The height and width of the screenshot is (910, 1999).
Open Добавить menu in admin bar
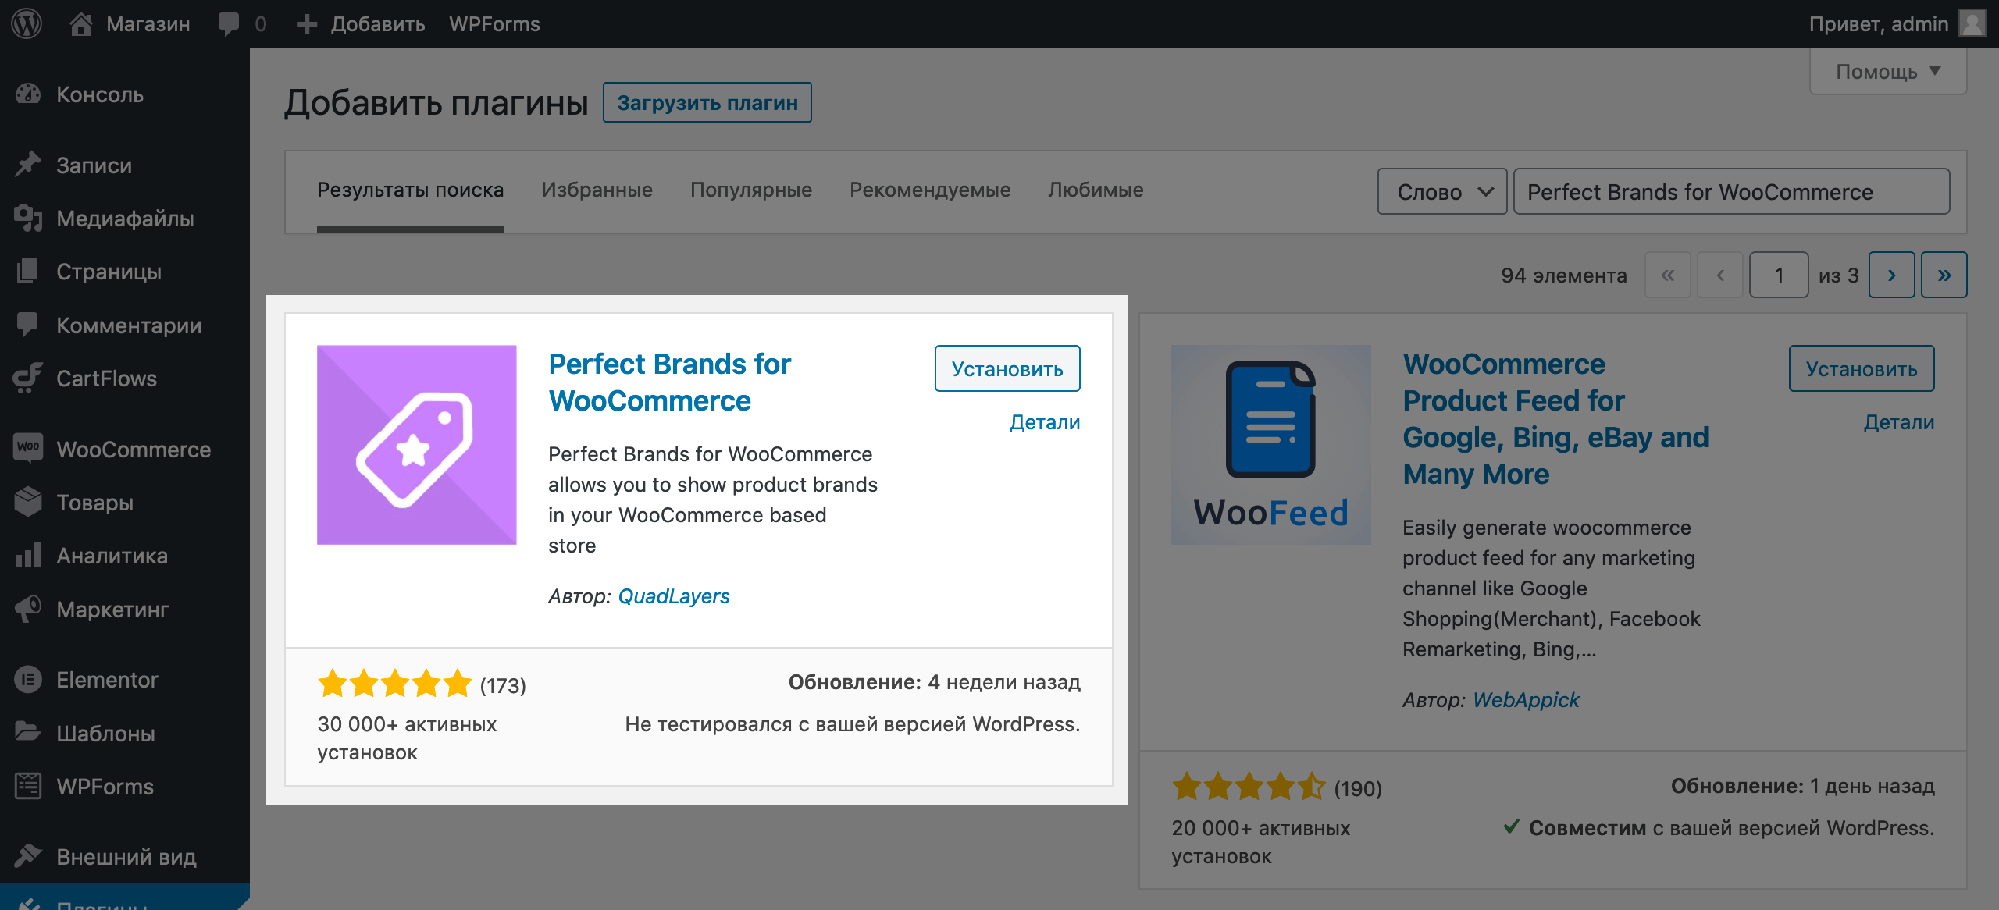378,24
